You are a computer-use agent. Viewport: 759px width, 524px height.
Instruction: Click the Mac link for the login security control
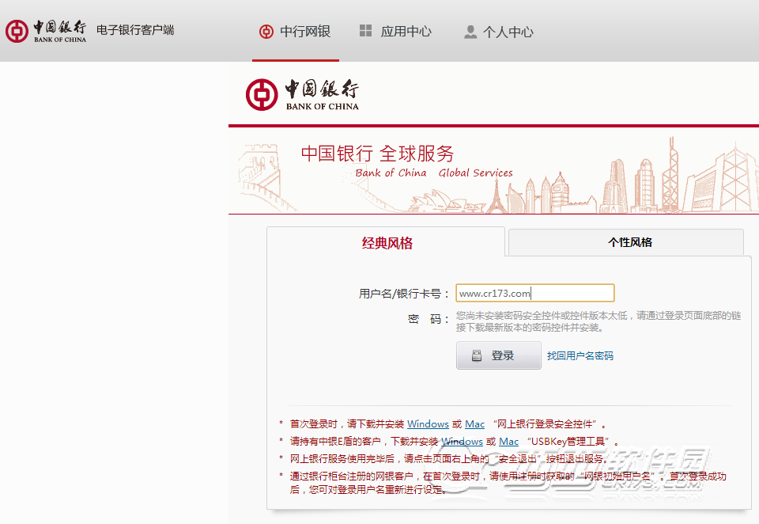point(474,423)
